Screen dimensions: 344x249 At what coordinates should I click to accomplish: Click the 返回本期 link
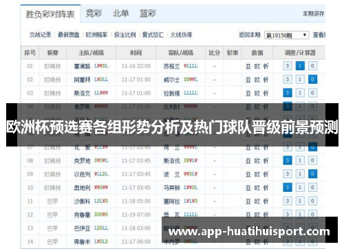250,35
